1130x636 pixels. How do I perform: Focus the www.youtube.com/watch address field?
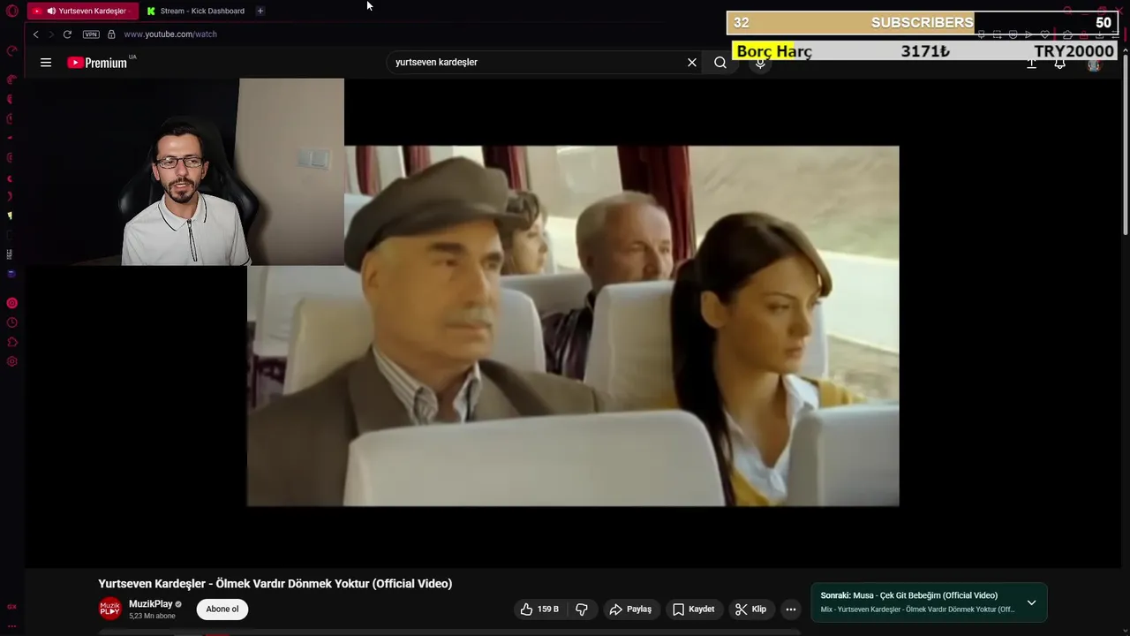pyautogui.click(x=170, y=34)
